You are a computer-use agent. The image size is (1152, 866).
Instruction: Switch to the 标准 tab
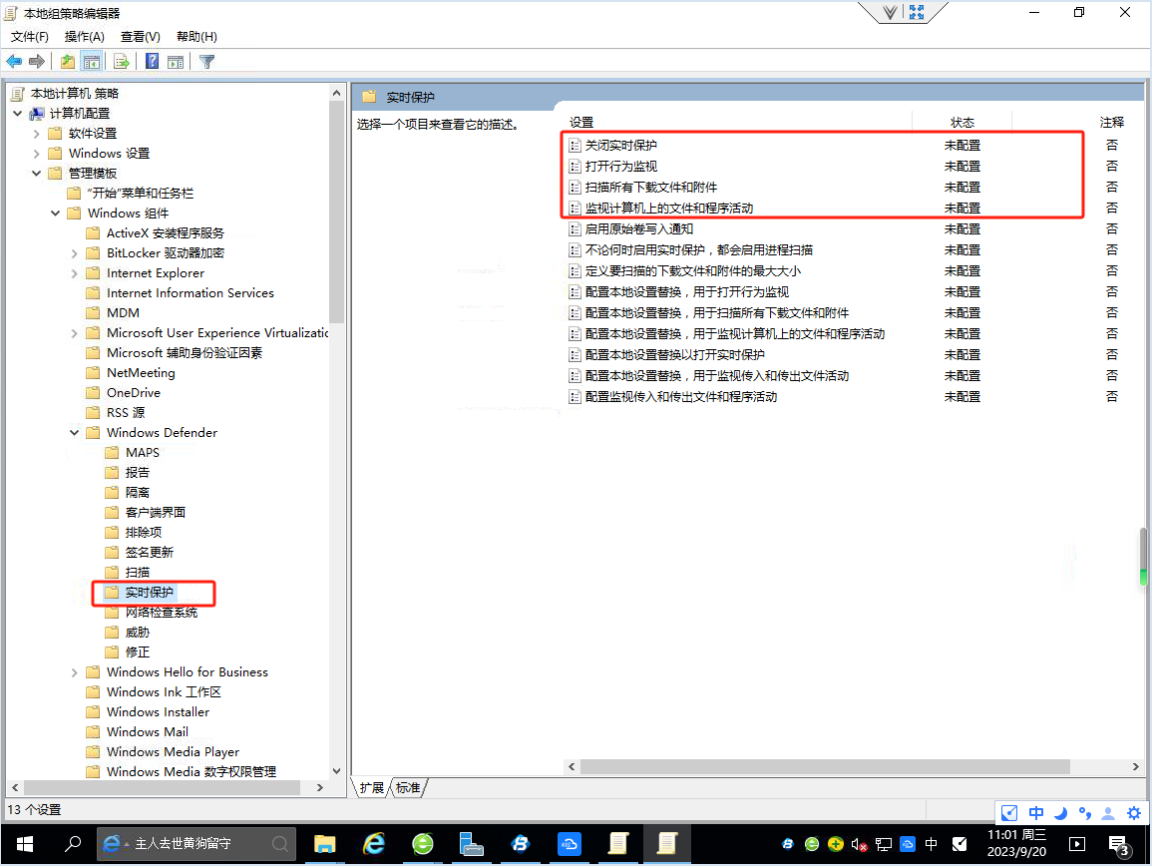[409, 788]
